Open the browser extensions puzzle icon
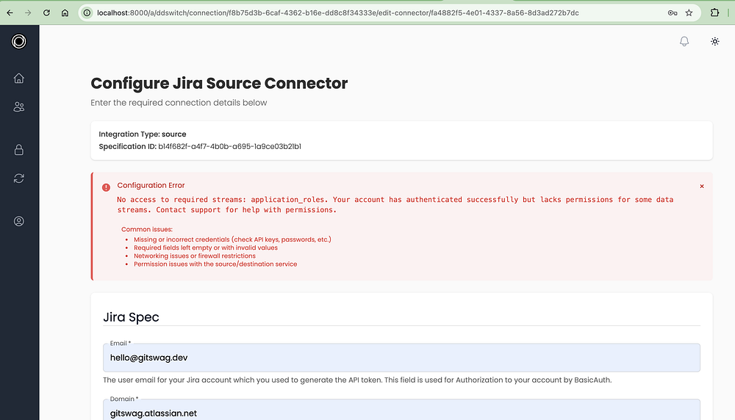 click(x=714, y=12)
